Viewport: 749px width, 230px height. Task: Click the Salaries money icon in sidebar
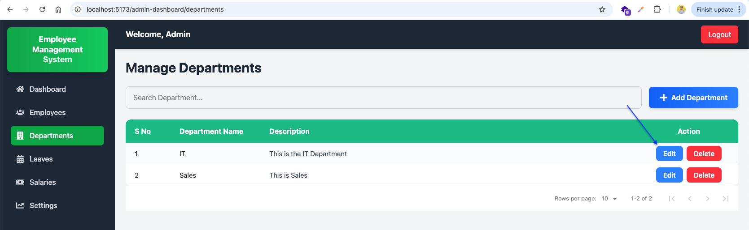click(20, 182)
